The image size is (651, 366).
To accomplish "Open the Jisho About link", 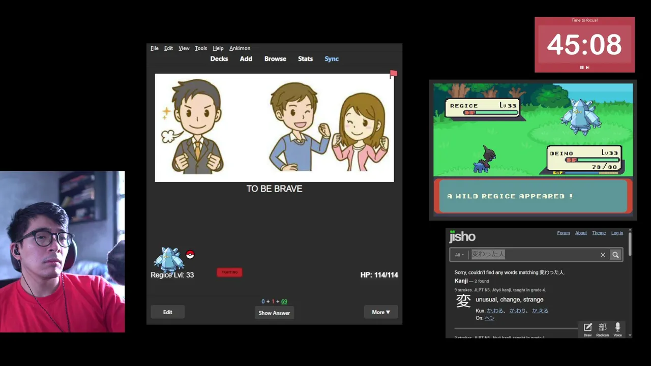I will [x=581, y=233].
